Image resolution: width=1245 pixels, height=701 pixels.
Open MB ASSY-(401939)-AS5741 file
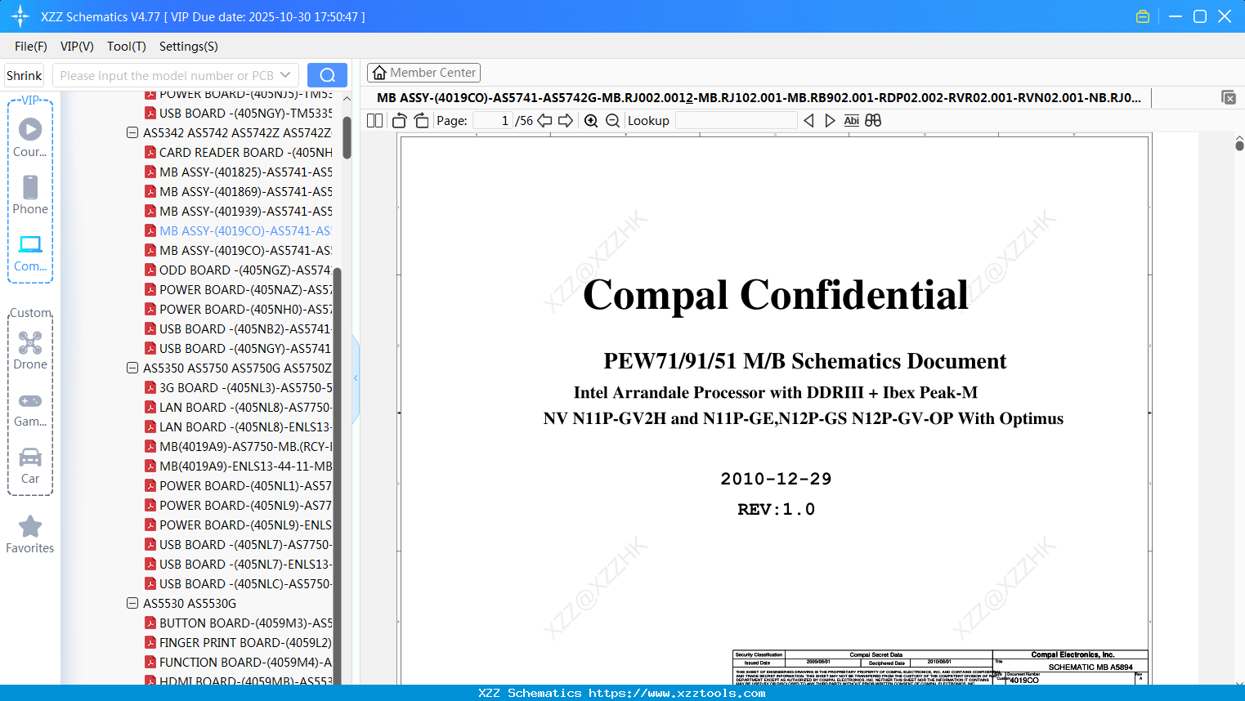[239, 211]
